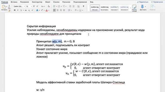Open the Ссылки tab
165x92 pixels.
coord(56,2)
